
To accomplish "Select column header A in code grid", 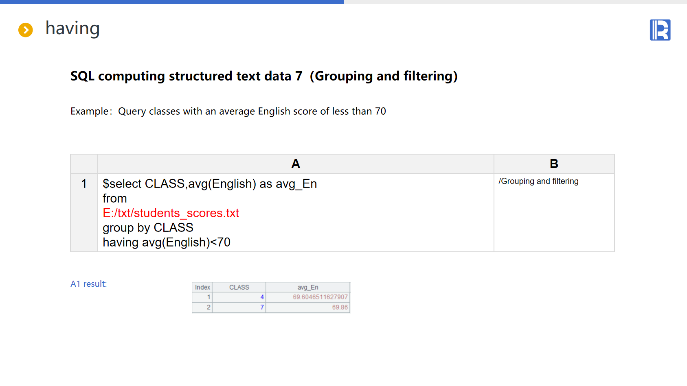I will (296, 164).
